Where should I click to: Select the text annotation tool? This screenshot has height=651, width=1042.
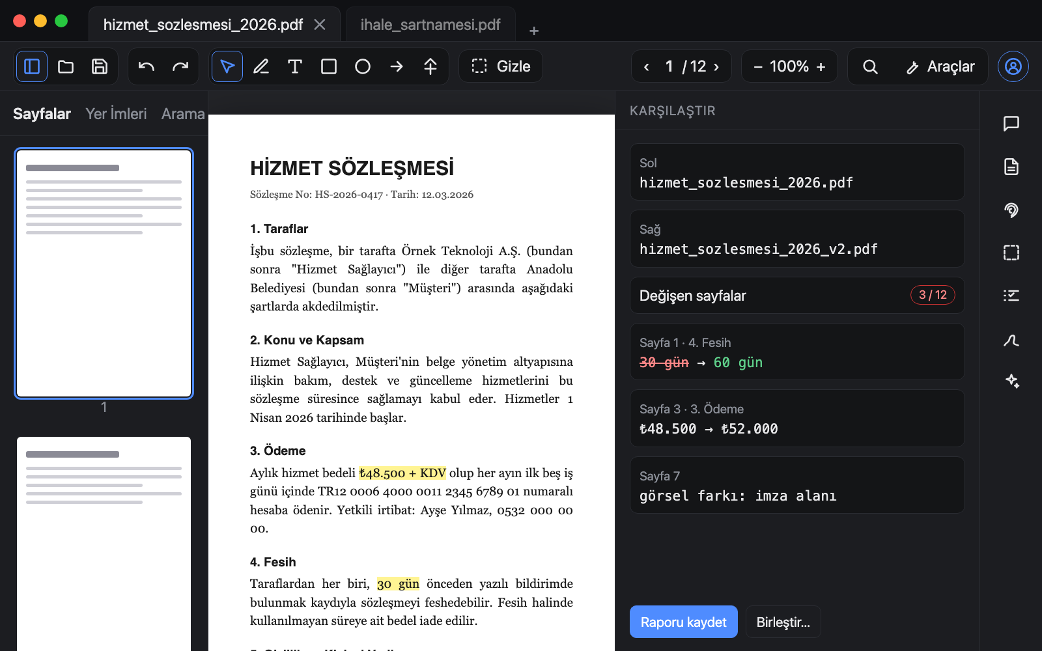pos(295,66)
